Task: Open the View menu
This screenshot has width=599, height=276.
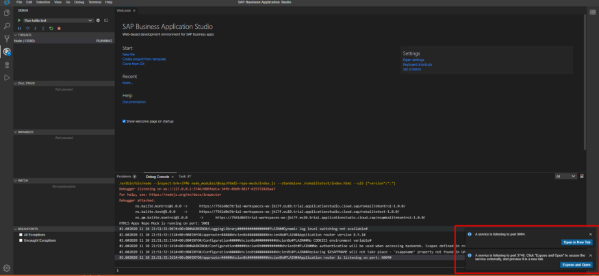Action: point(58,2)
